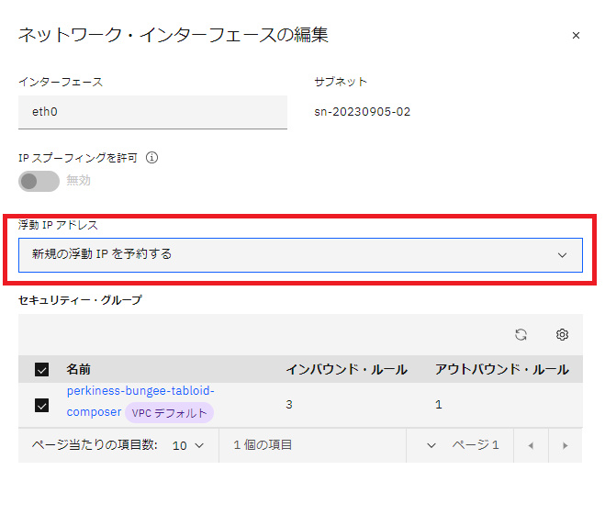The height and width of the screenshot is (515, 605).
Task: Uncheck the perkiness-bungee-tabloid-composer row checkbox
Action: point(41,405)
